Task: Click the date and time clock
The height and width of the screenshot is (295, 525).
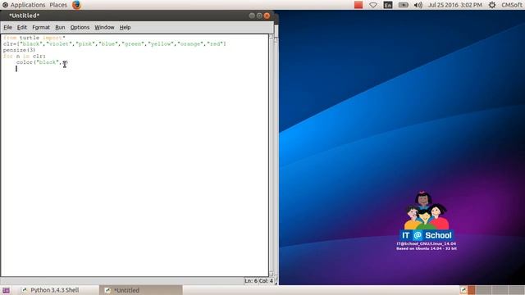Action: coord(454,5)
